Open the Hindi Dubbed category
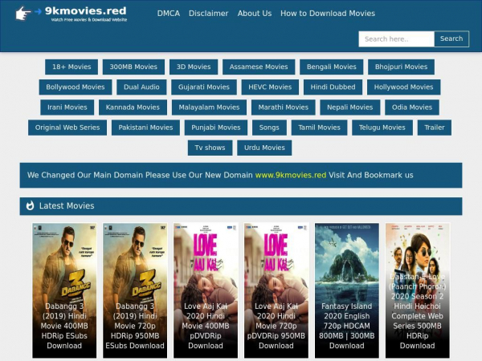The height and width of the screenshot is (361, 482). pos(333,87)
